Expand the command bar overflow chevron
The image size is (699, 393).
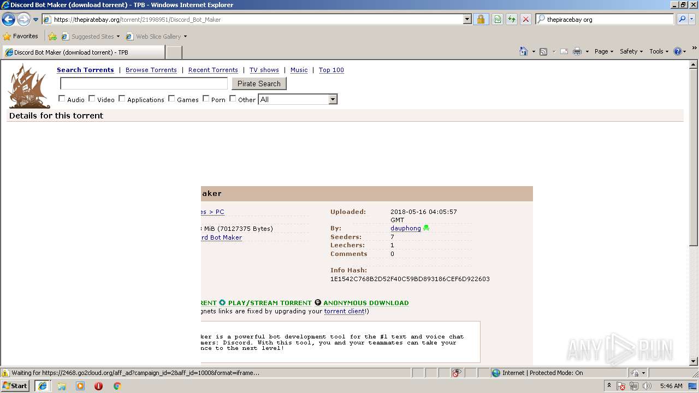coord(694,48)
